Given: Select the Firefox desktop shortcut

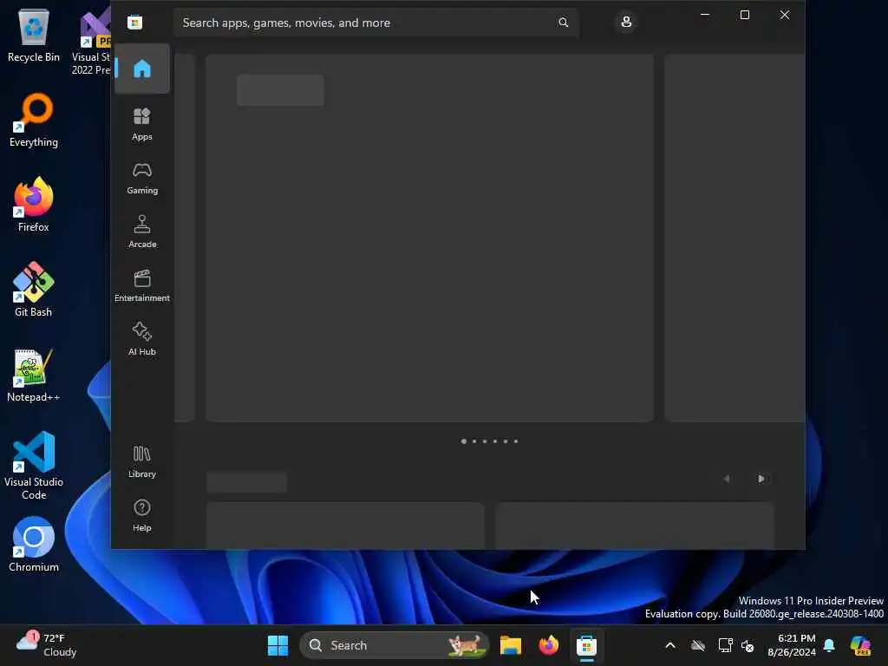Looking at the screenshot, I should click(x=34, y=205).
